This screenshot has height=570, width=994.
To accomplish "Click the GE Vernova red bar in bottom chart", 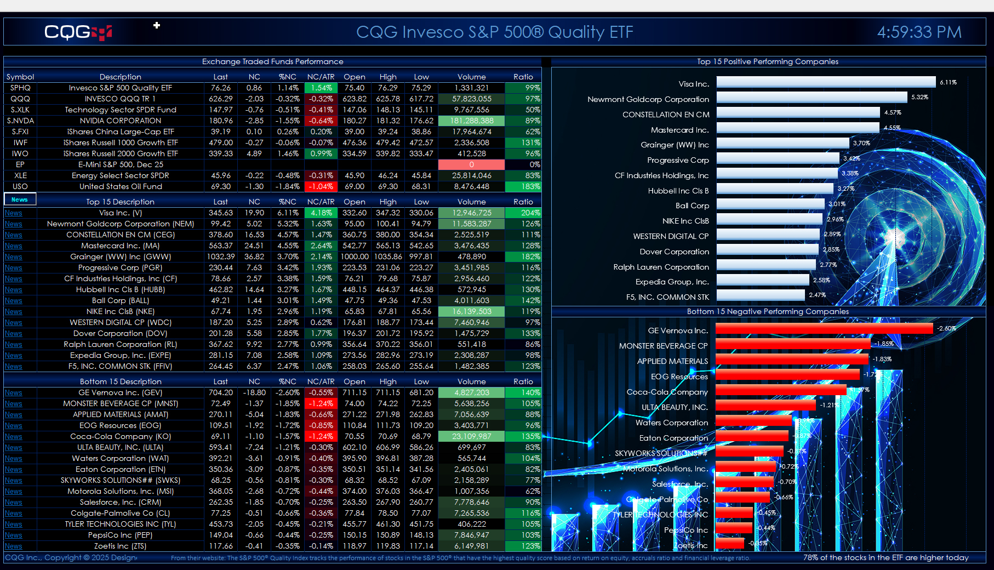I will pyautogui.click(x=824, y=328).
